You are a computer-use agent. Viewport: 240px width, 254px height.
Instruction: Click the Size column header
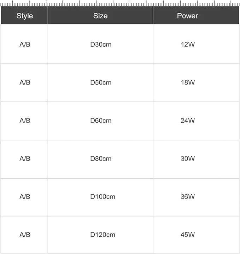click(x=100, y=16)
